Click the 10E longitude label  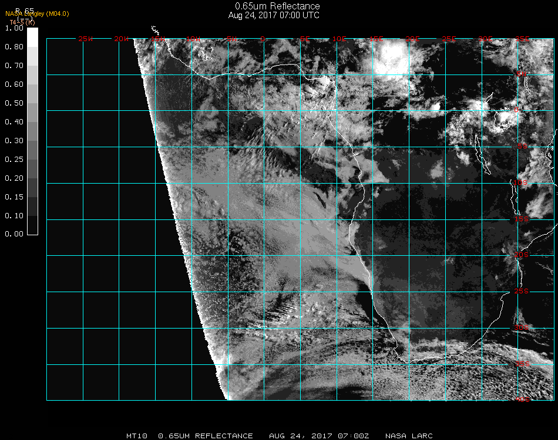click(x=339, y=39)
